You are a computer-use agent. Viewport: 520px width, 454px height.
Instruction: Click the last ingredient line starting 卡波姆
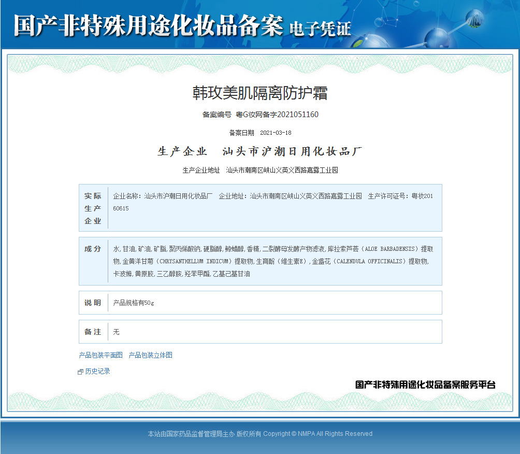point(181,274)
